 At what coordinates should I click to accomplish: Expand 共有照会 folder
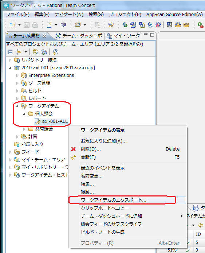pyautogui.click(x=24, y=129)
